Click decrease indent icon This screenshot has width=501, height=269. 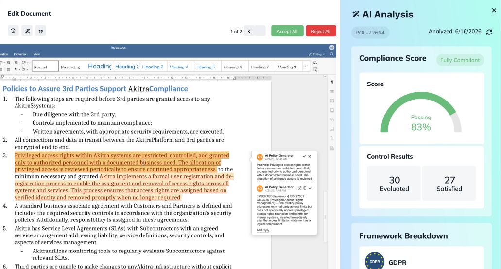coord(8,63)
